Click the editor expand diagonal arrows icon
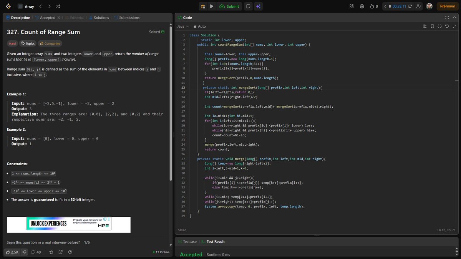The image size is (461, 259). tap(454, 27)
